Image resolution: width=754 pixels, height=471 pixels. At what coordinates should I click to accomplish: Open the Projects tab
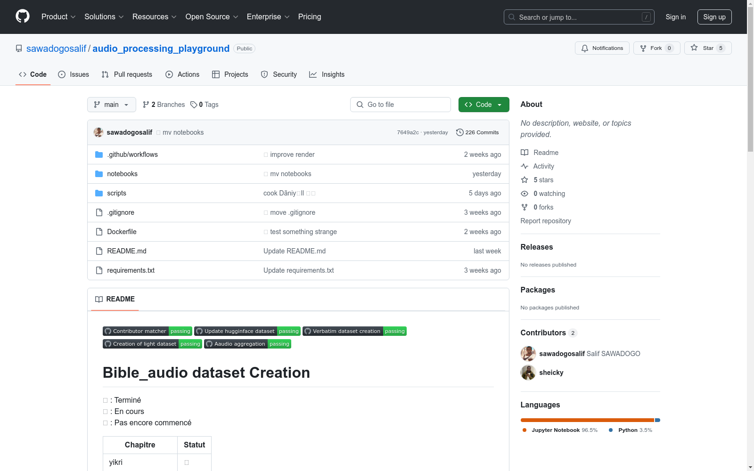click(x=230, y=74)
